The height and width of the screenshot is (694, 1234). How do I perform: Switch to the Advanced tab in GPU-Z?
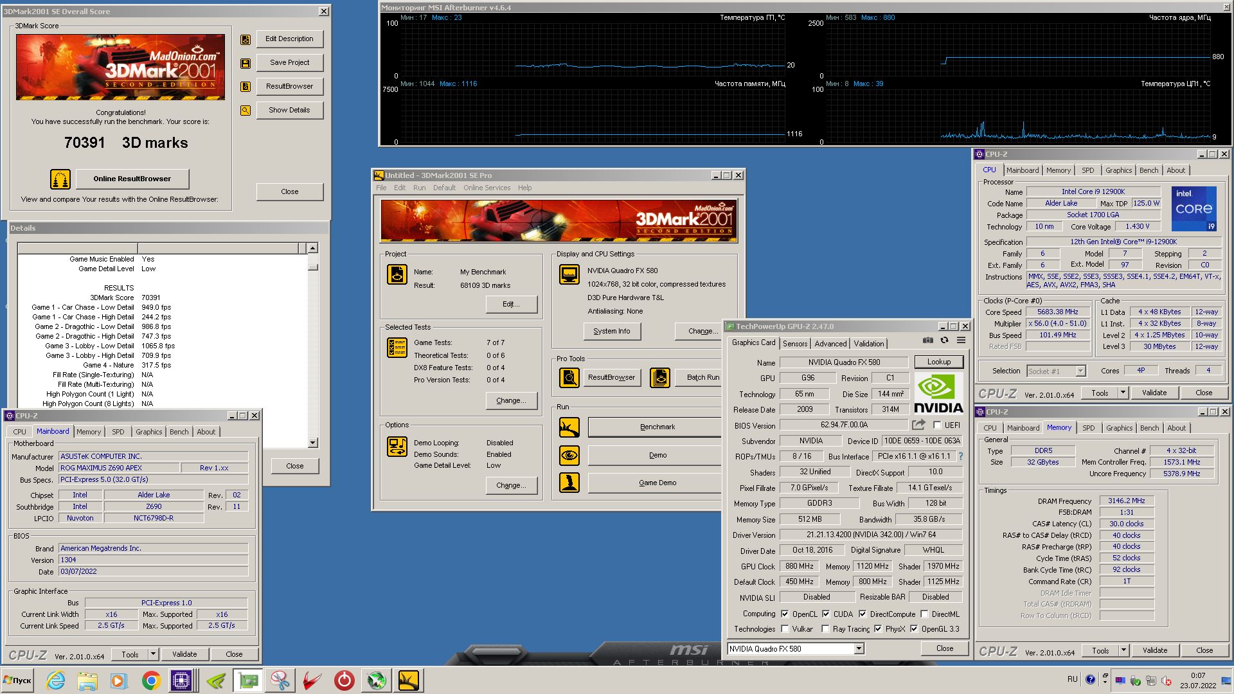830,344
